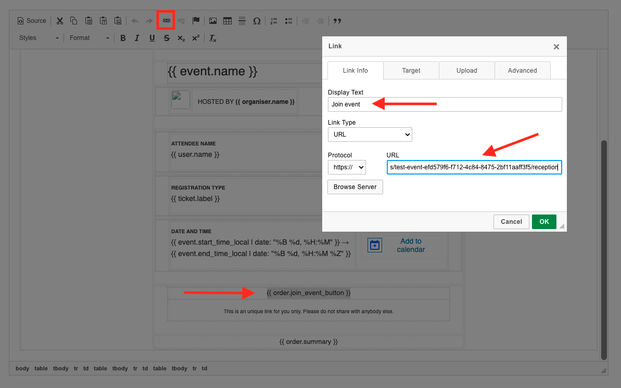Toggle Source view in the editor

[x=31, y=20]
